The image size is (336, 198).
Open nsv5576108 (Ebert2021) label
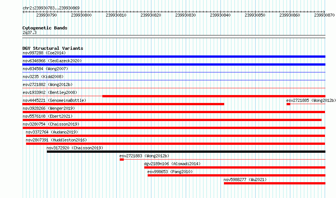(x=48, y=116)
